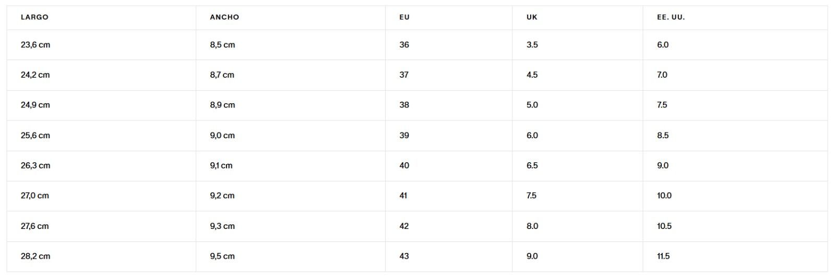Click EU size 38 cell
Image resolution: width=835 pixels, height=279 pixels.
[404, 105]
